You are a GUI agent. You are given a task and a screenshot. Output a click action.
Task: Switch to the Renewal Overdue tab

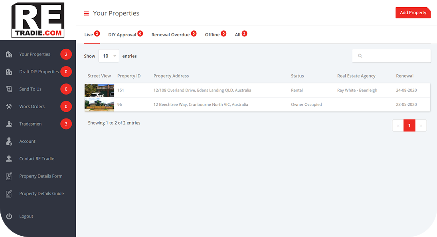click(x=170, y=35)
